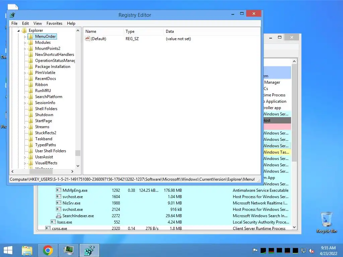Open the Windows Start button

pyautogui.click(x=8, y=250)
